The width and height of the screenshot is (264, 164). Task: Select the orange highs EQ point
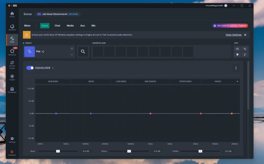pyautogui.click(x=232, y=114)
